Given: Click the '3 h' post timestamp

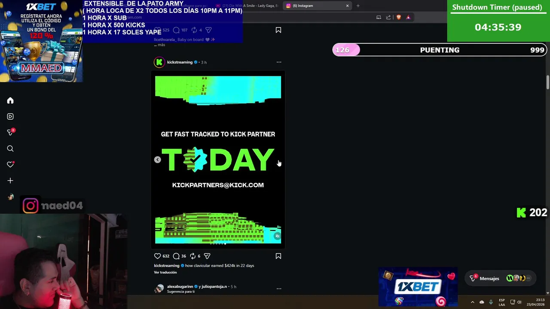Looking at the screenshot, I should coord(204,62).
